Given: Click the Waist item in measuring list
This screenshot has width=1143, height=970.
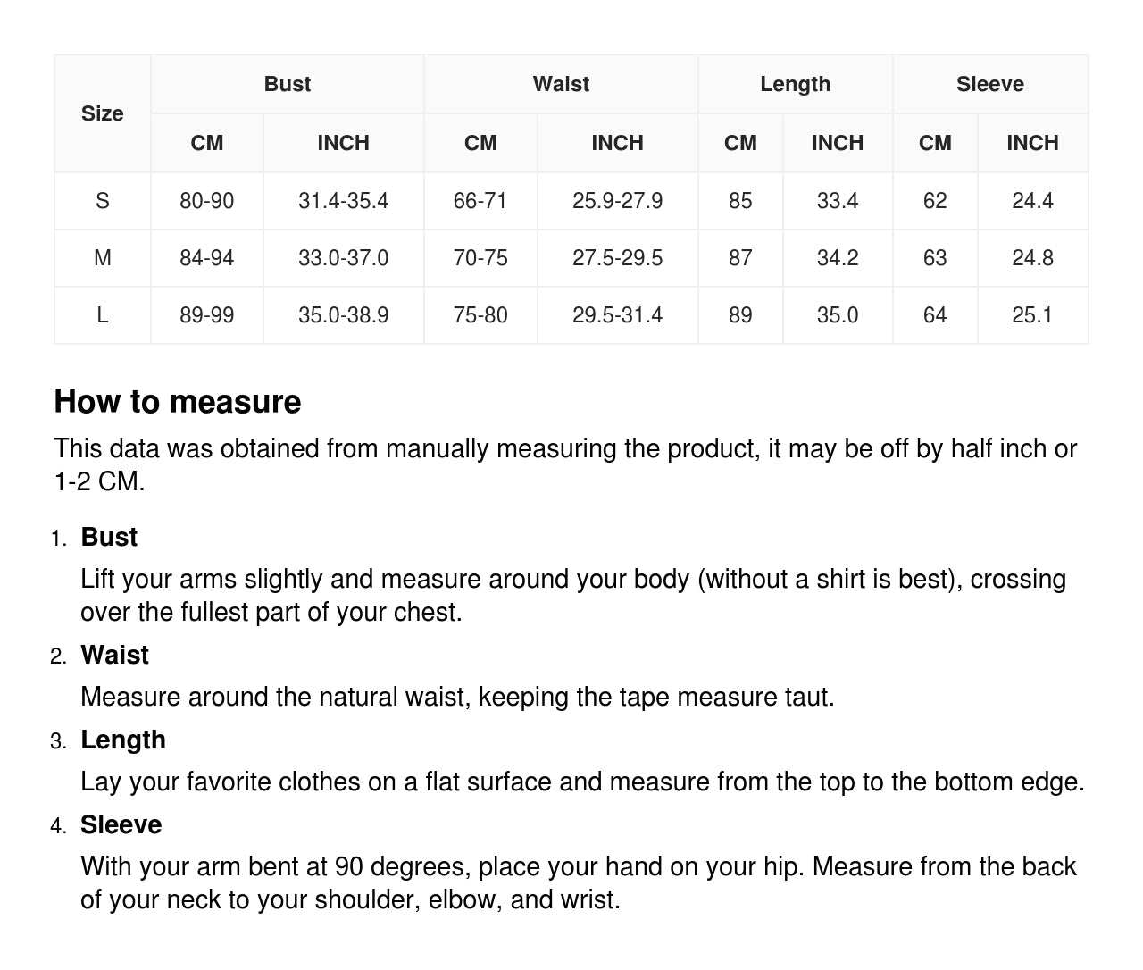Looking at the screenshot, I should pos(114,655).
